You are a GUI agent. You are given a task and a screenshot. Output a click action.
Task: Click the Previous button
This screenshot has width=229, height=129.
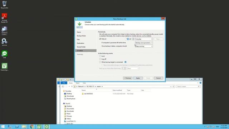(128, 78)
